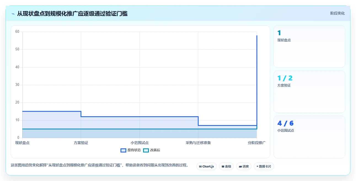Open the 方案验证 data card
Viewport: 356px width, 181px height.
(x=309, y=92)
